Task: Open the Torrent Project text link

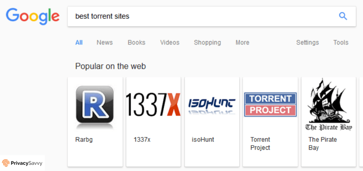Action: (260, 143)
